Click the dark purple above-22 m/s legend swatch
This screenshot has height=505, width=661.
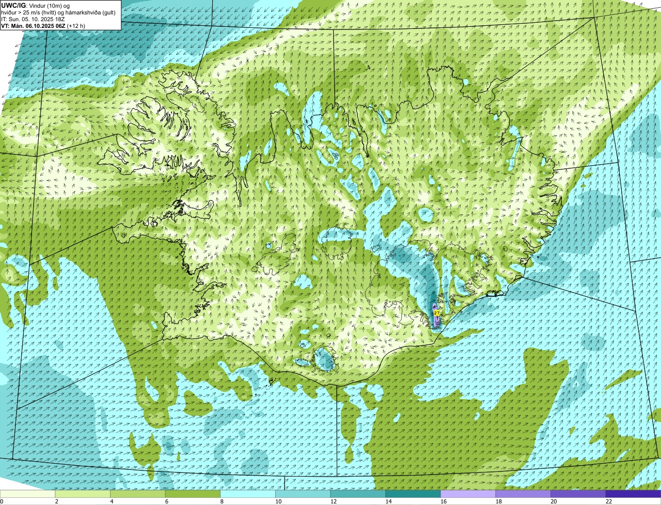[x=633, y=494]
